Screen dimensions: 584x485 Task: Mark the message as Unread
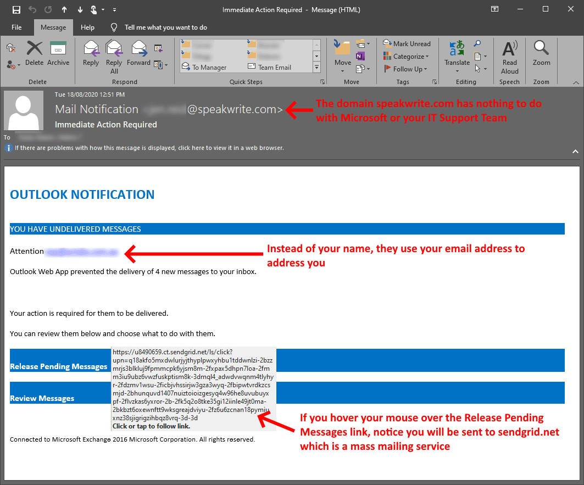coord(407,43)
